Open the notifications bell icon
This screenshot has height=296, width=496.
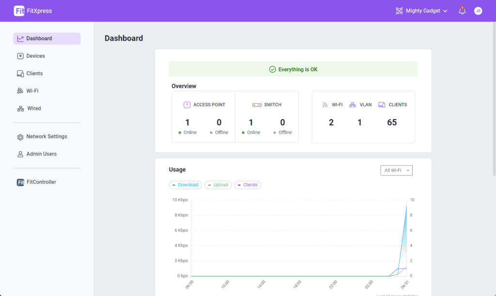pos(462,11)
